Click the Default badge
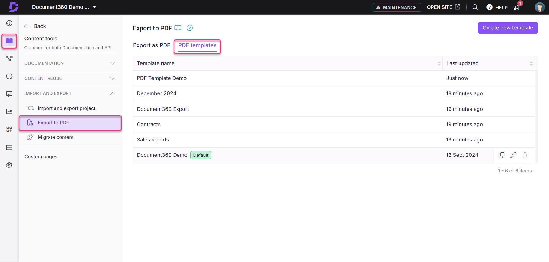The image size is (549, 262). pyautogui.click(x=201, y=155)
